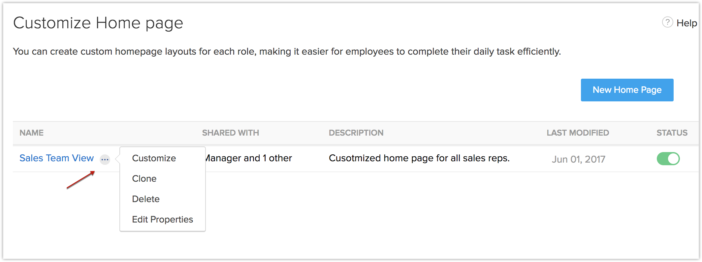Choose Clone in the context menu
The height and width of the screenshot is (262, 702).
click(x=144, y=179)
